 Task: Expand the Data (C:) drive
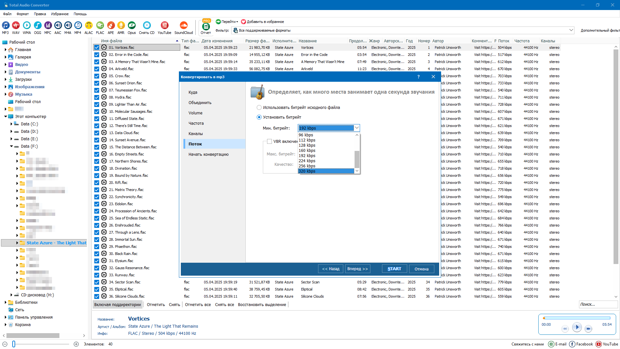pyautogui.click(x=11, y=124)
